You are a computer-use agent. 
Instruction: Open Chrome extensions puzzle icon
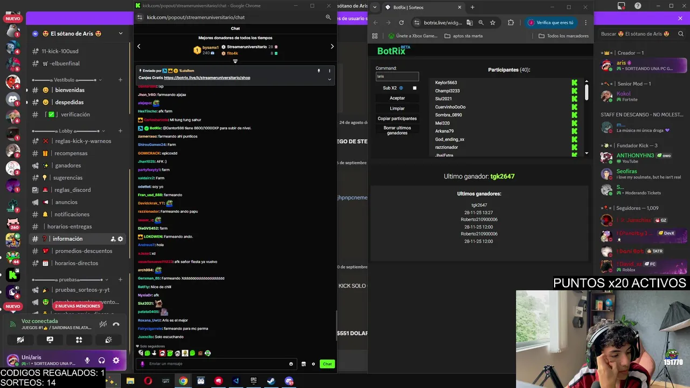pos(510,23)
